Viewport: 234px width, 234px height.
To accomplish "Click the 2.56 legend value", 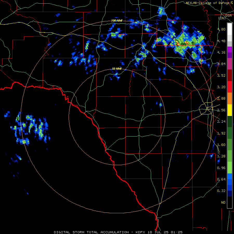I will [221, 110].
